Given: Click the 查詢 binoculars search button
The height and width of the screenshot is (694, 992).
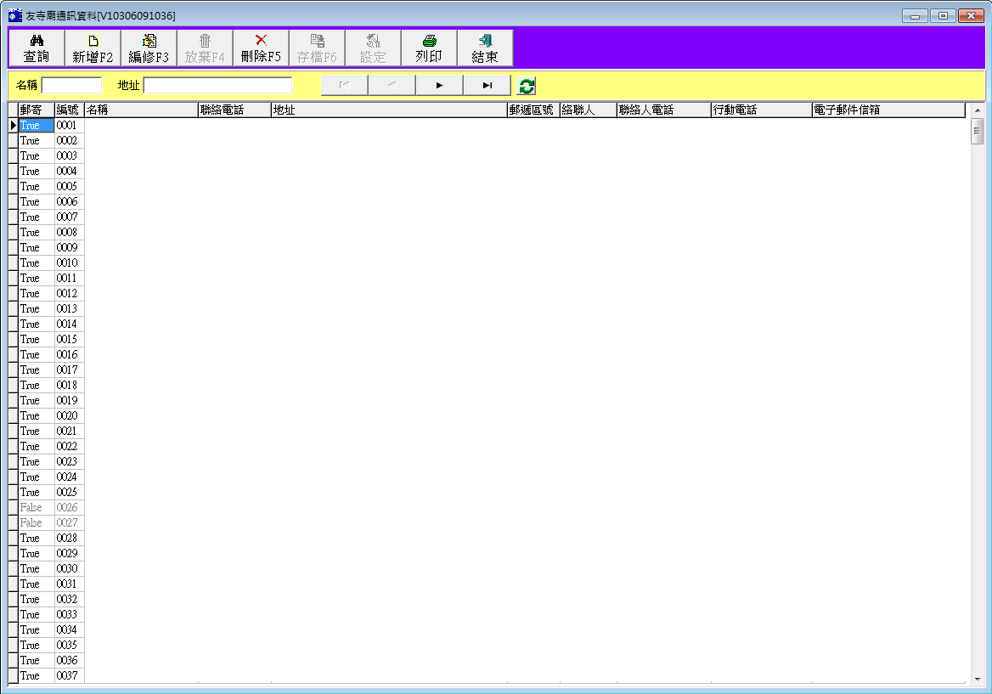Looking at the screenshot, I should [37, 48].
